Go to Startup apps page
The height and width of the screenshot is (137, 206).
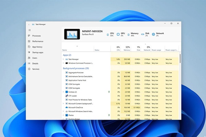click(x=38, y=52)
